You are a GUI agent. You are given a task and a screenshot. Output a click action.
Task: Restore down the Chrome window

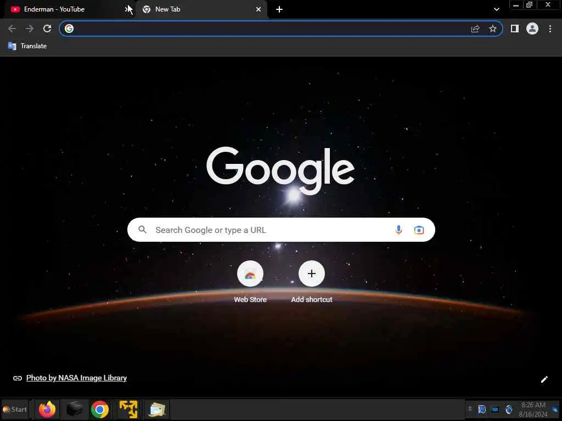click(x=530, y=5)
